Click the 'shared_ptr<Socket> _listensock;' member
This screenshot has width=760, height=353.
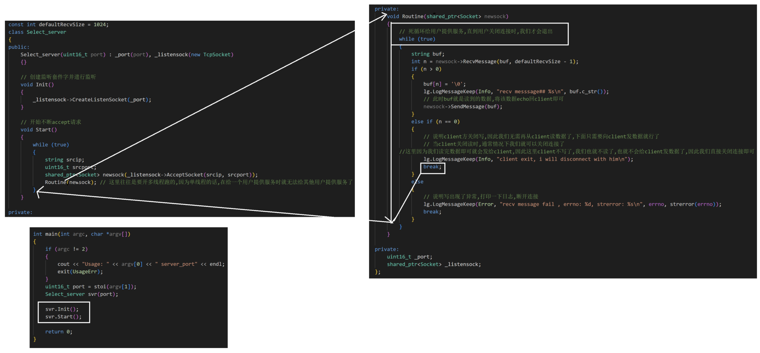434,264
